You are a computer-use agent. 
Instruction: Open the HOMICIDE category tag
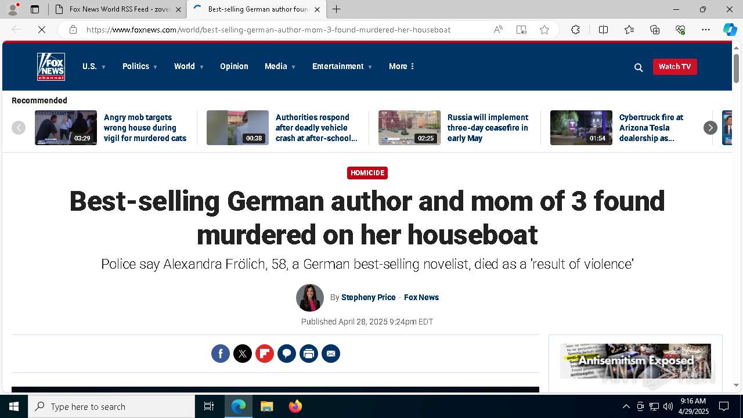point(367,173)
